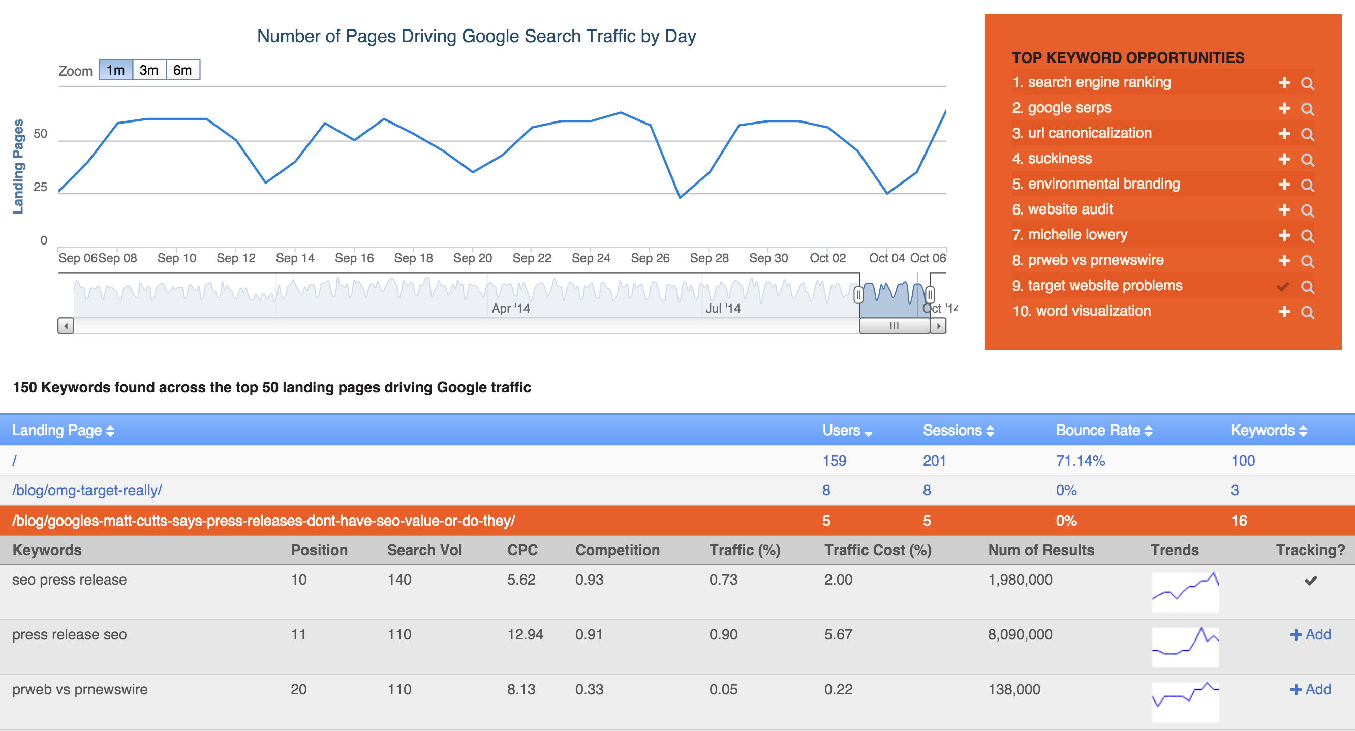The image size is (1355, 731).
Task: Add 'environmental branding' with plus icon
Action: pos(1284,184)
